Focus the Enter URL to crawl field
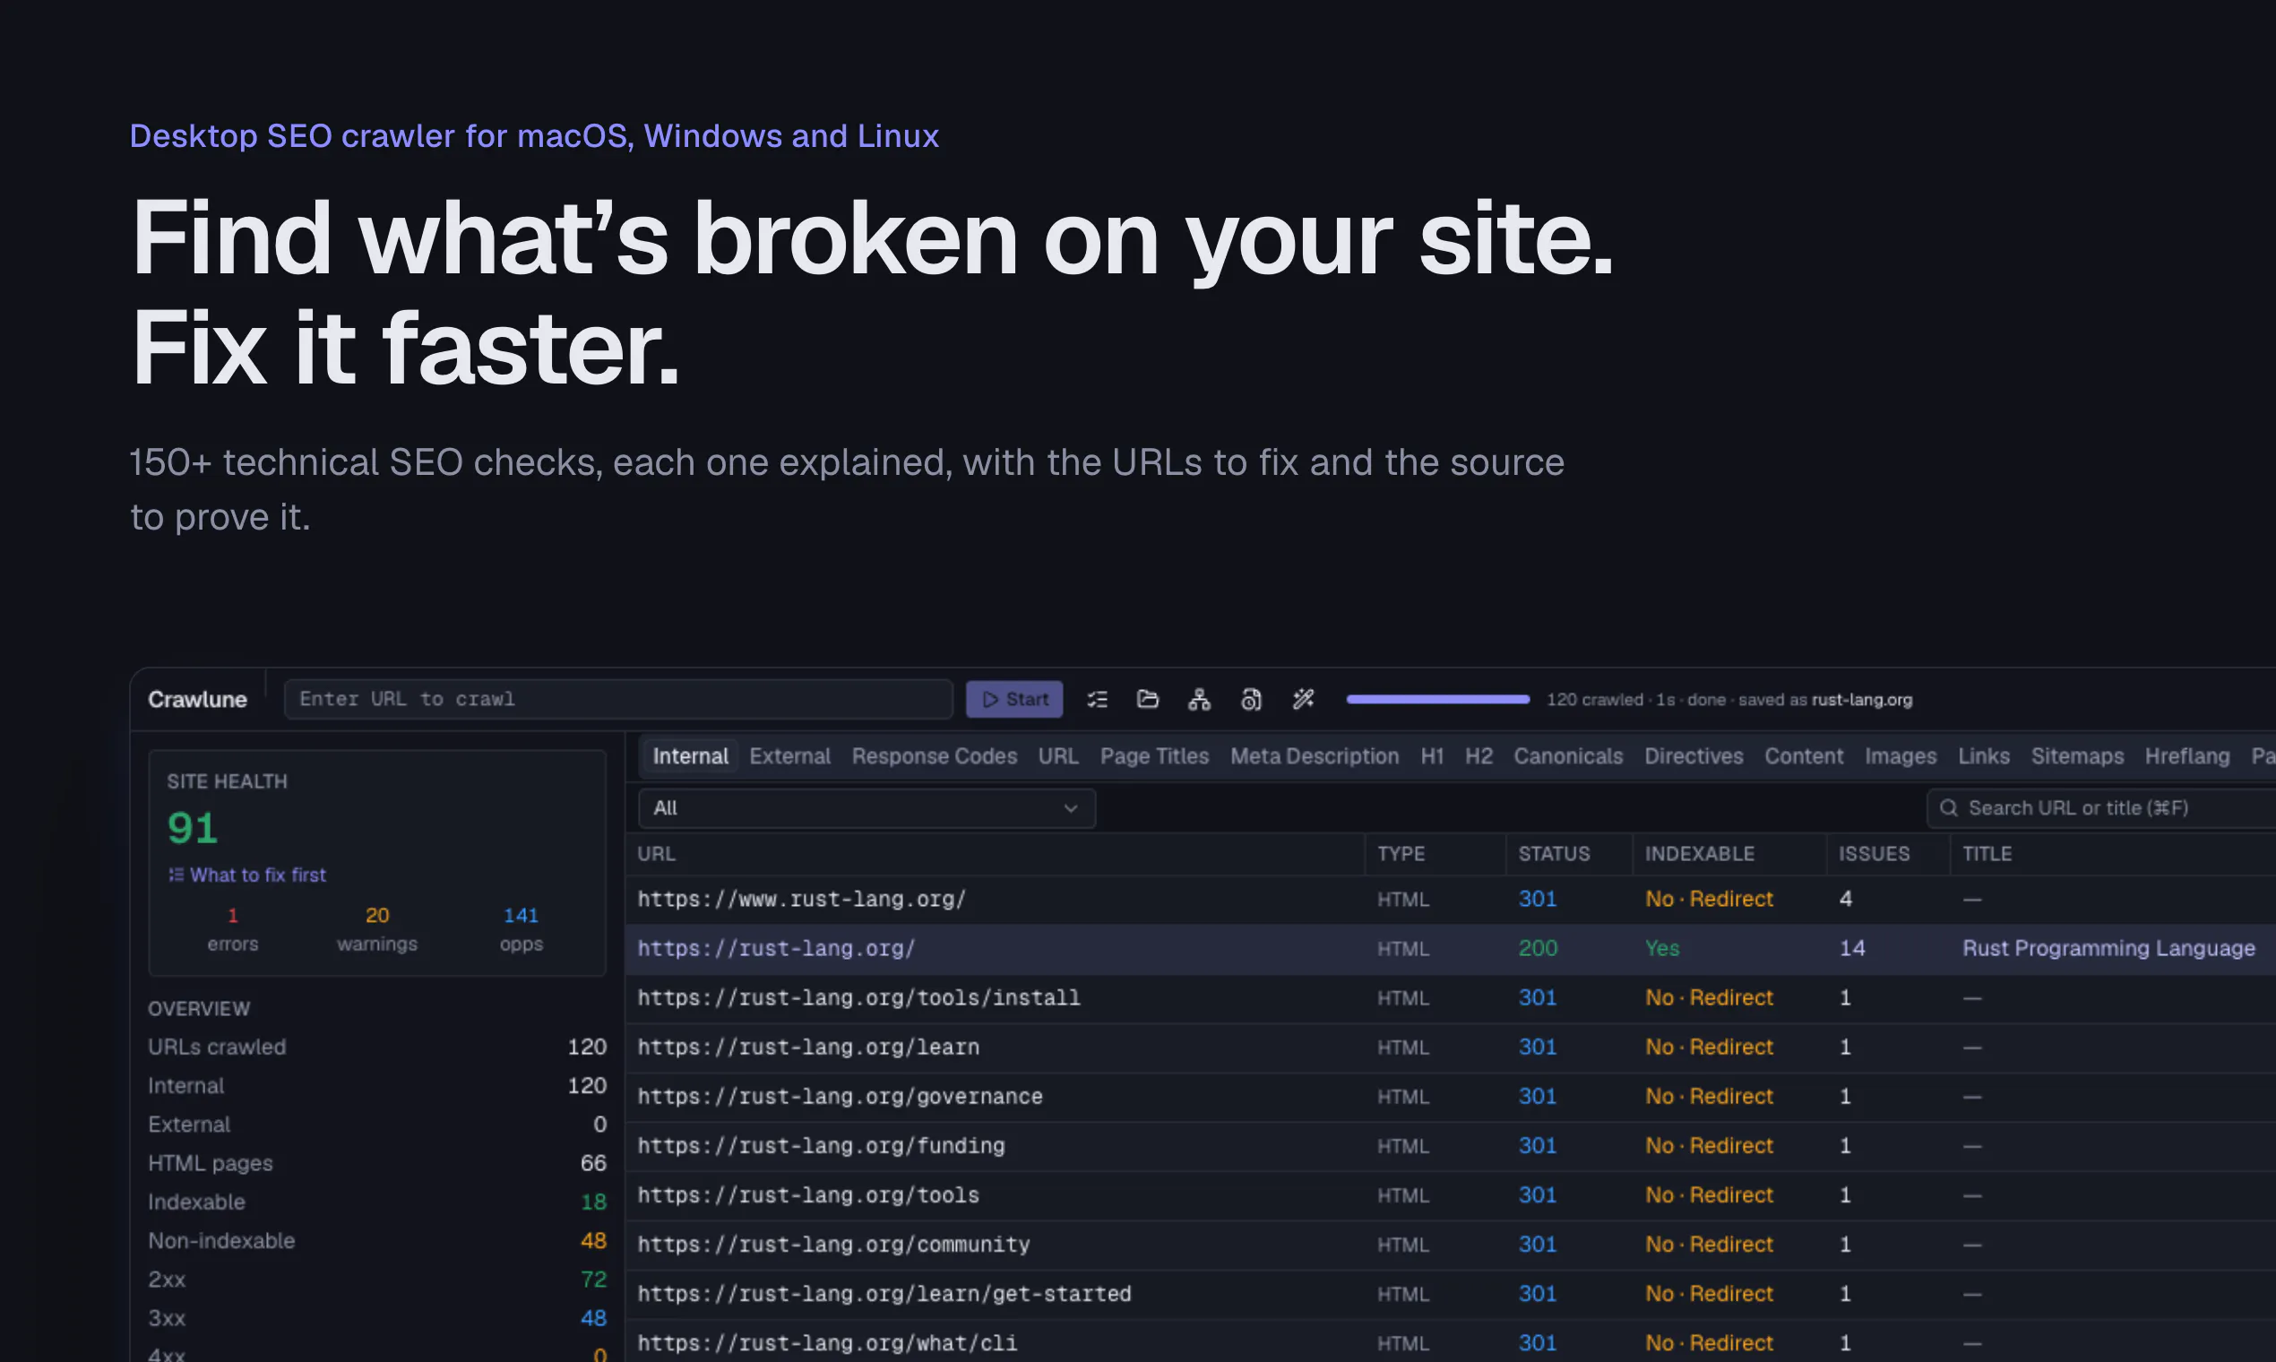2276x1362 pixels. click(x=618, y=699)
